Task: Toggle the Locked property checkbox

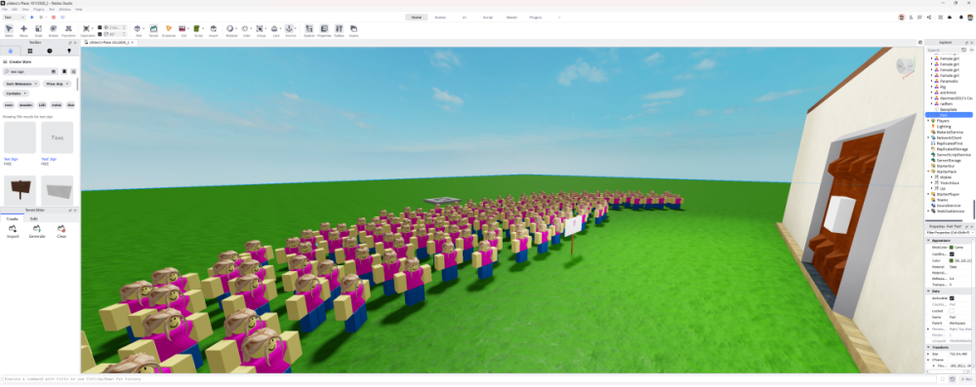Action: point(952,310)
